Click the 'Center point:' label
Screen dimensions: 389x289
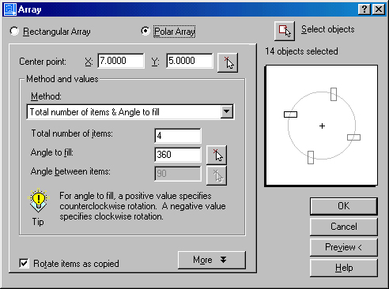pos(43,62)
